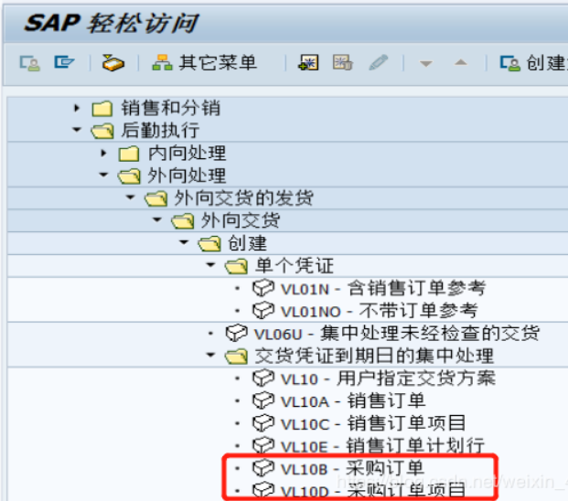Open VL01NO - 不带订单参考
Viewport: 568px width, 501px height.
click(380, 311)
